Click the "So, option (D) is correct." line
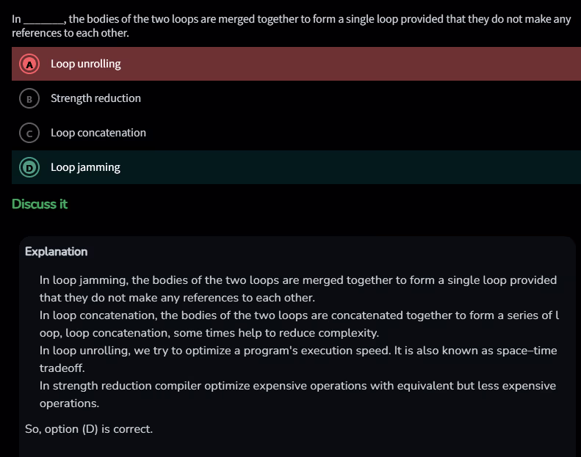 click(x=89, y=428)
